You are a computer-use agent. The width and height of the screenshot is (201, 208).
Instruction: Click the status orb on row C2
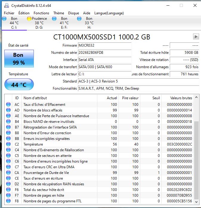pos(8,144)
